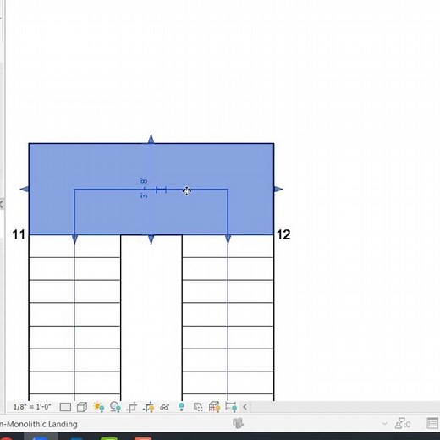
Task: Collapse view control bar with chevron
Action: point(245,407)
